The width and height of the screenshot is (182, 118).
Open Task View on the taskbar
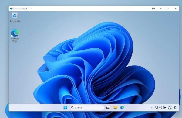(x=108, y=108)
